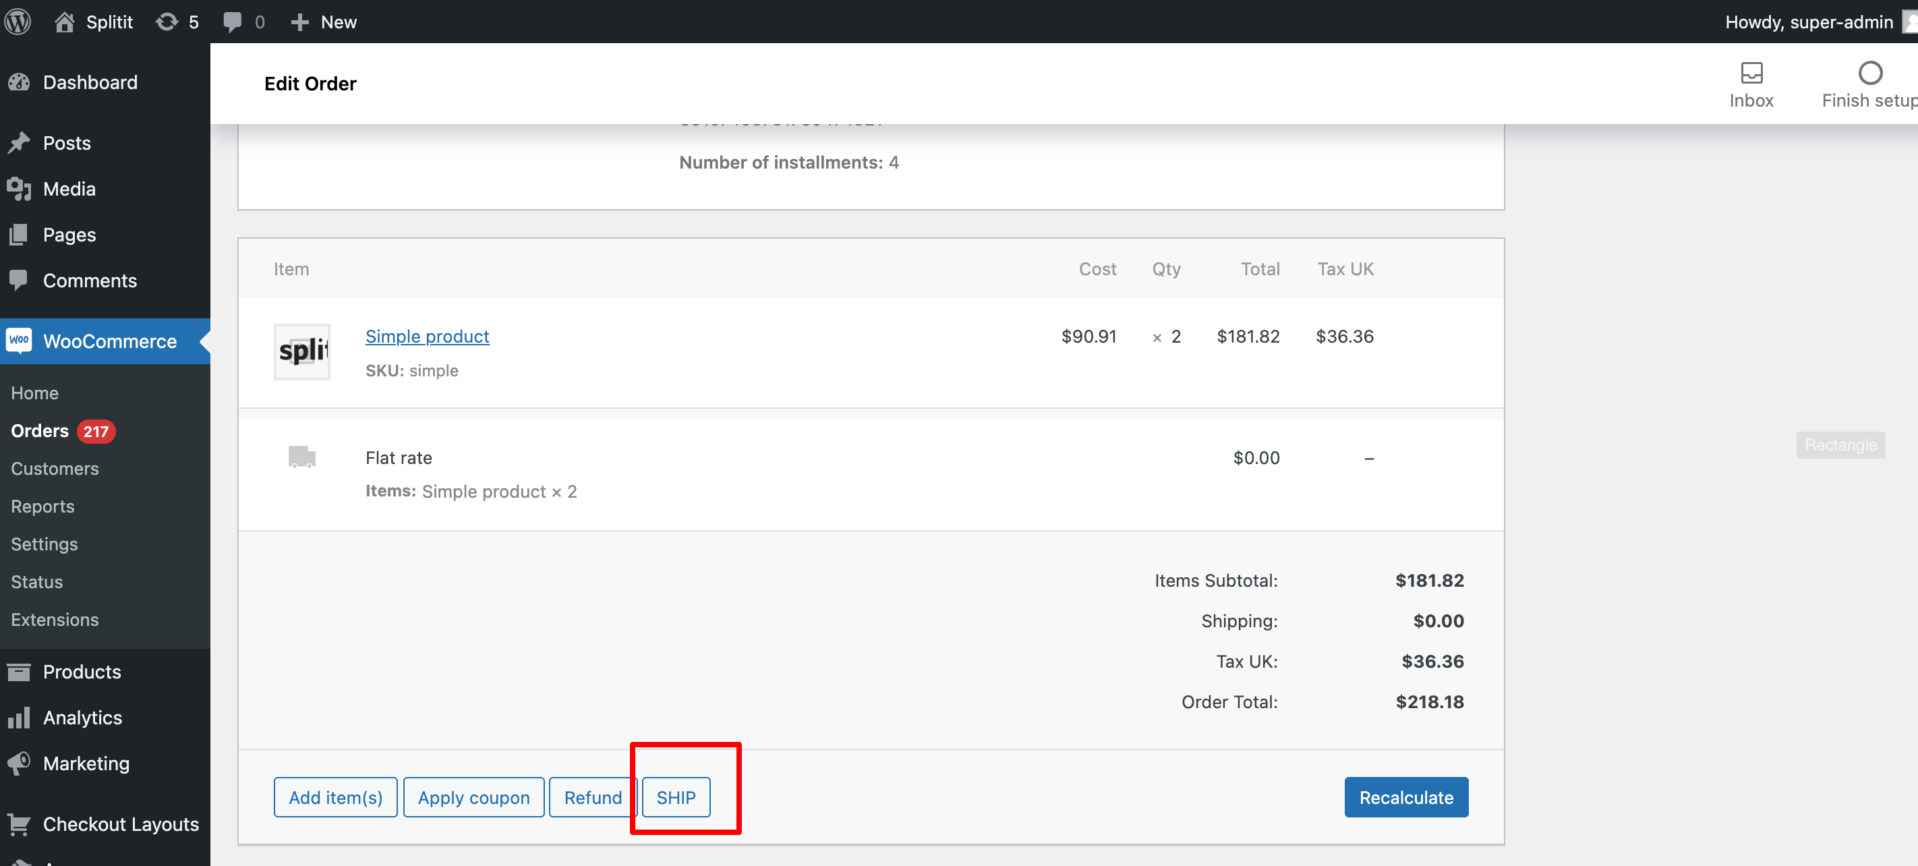The image size is (1918, 866).
Task: Select the Items Subtotal value $181.82
Action: (x=1430, y=580)
